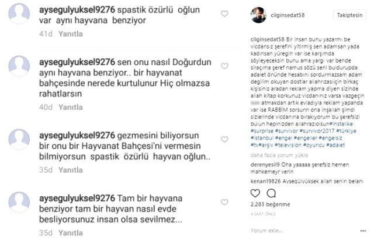Open the '2.283 beğenme' likes list
This screenshot has height=240, width=374.
(x=270, y=204)
